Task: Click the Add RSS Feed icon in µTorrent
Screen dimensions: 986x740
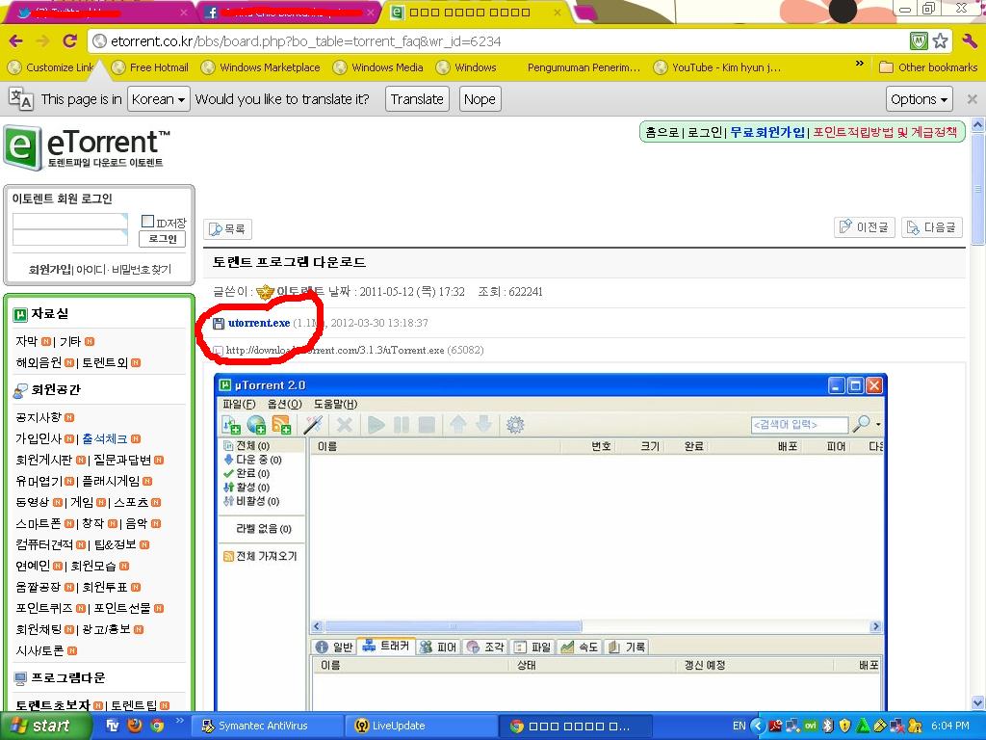Action: 281,425
